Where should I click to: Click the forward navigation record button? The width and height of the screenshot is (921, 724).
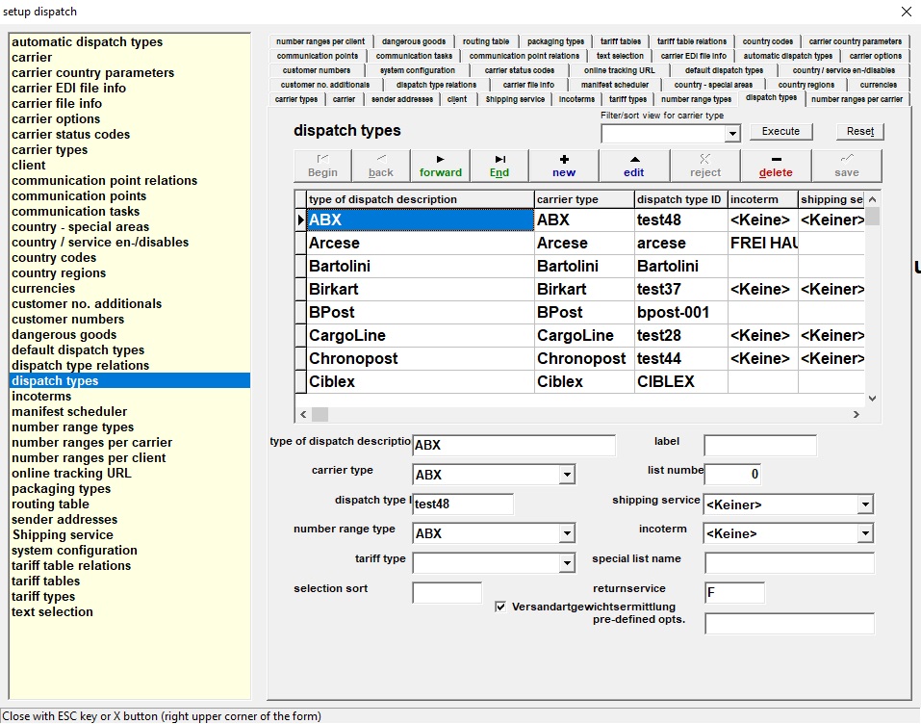[440, 166]
